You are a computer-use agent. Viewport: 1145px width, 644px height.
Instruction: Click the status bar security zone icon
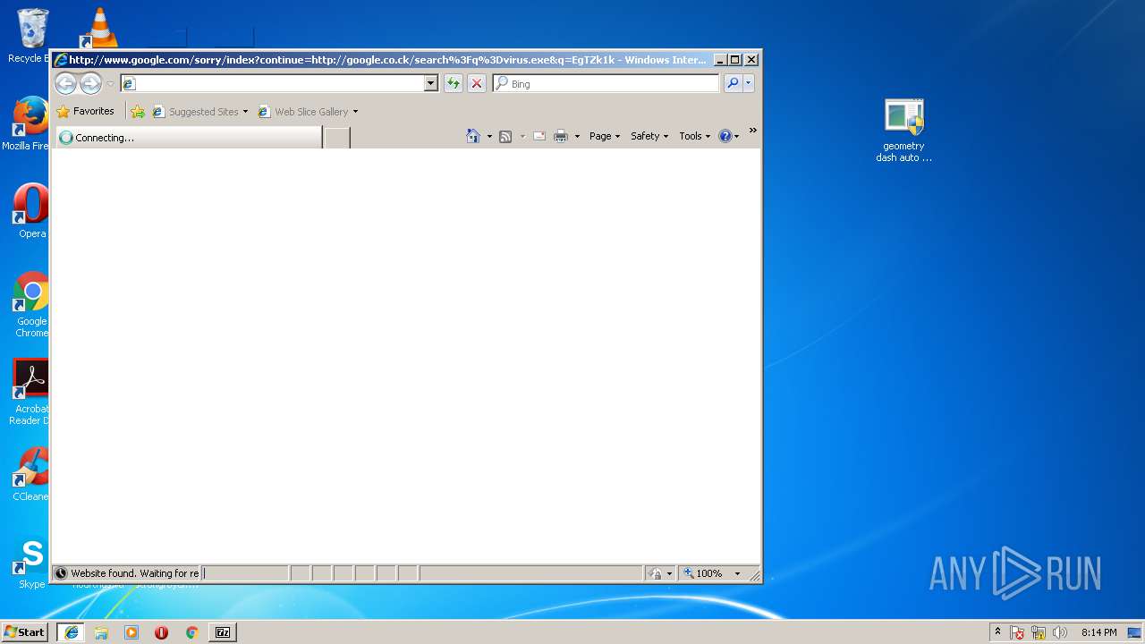[x=656, y=573]
